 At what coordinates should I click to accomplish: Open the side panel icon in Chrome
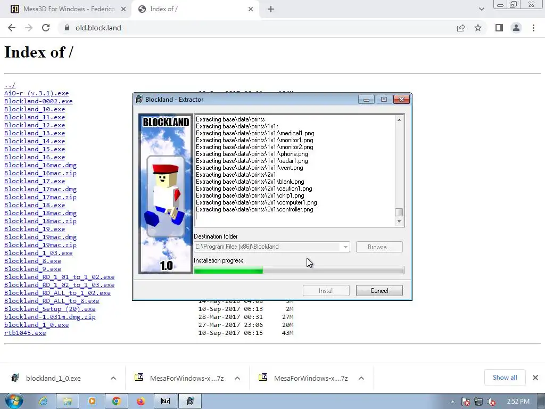pyautogui.click(x=499, y=28)
